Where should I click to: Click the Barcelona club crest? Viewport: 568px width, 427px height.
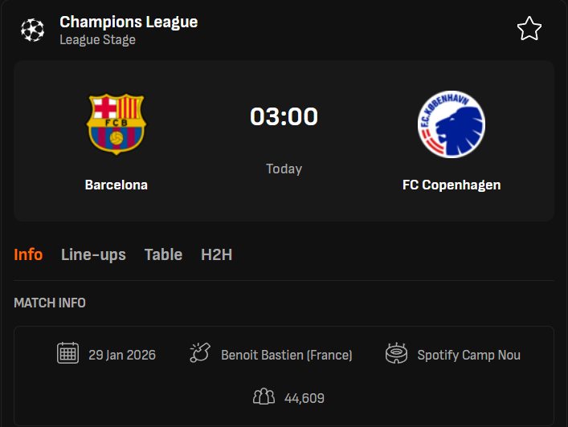[116, 124]
